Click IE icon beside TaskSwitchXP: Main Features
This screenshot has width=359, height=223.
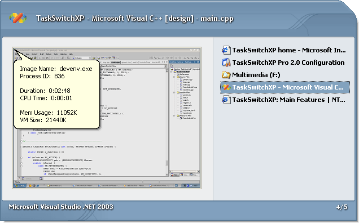[x=226, y=100]
